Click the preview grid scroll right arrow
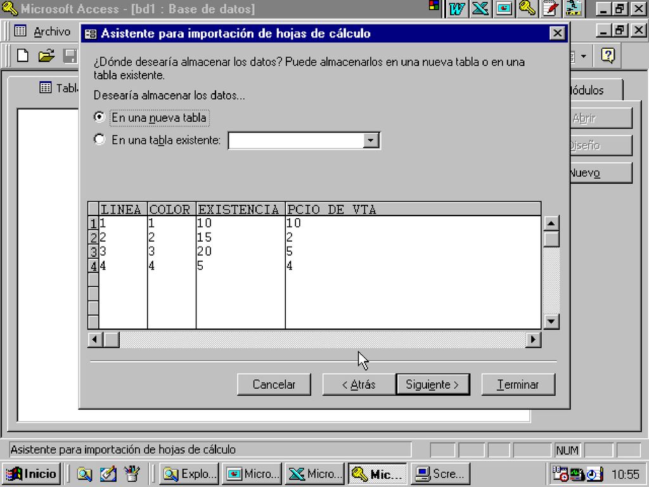Viewport: 649px width, 487px height. (x=533, y=340)
